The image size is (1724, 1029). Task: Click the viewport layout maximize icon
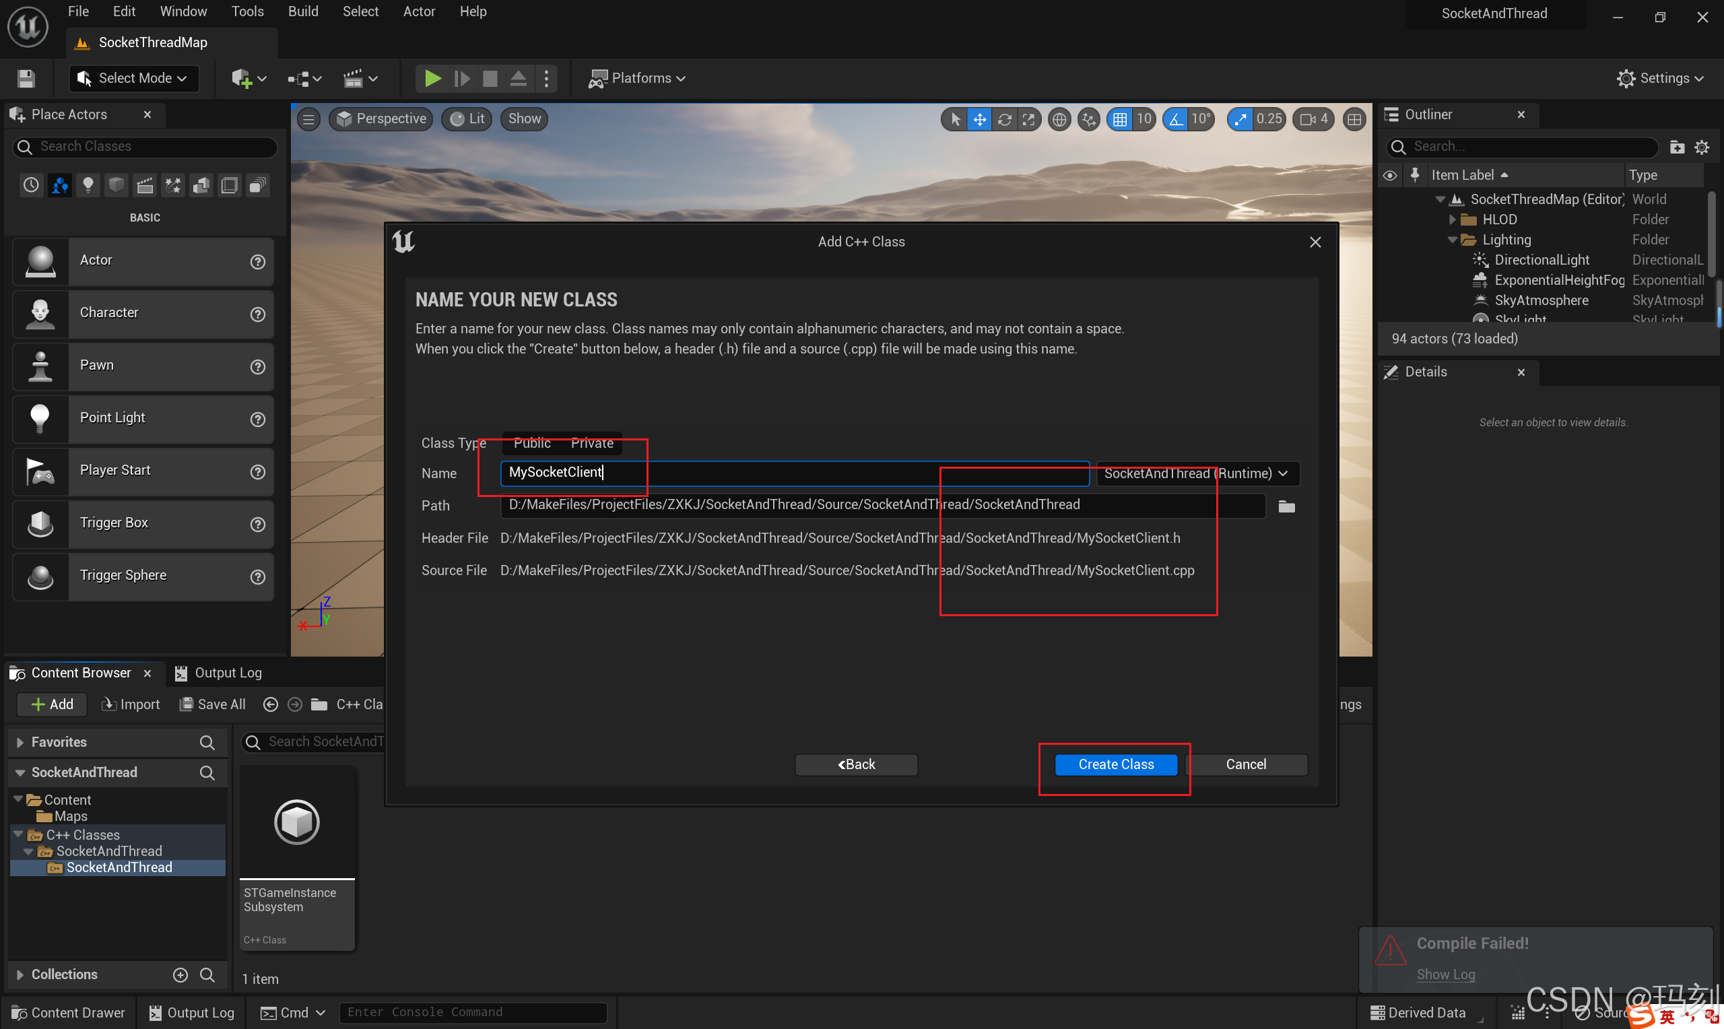(1354, 119)
